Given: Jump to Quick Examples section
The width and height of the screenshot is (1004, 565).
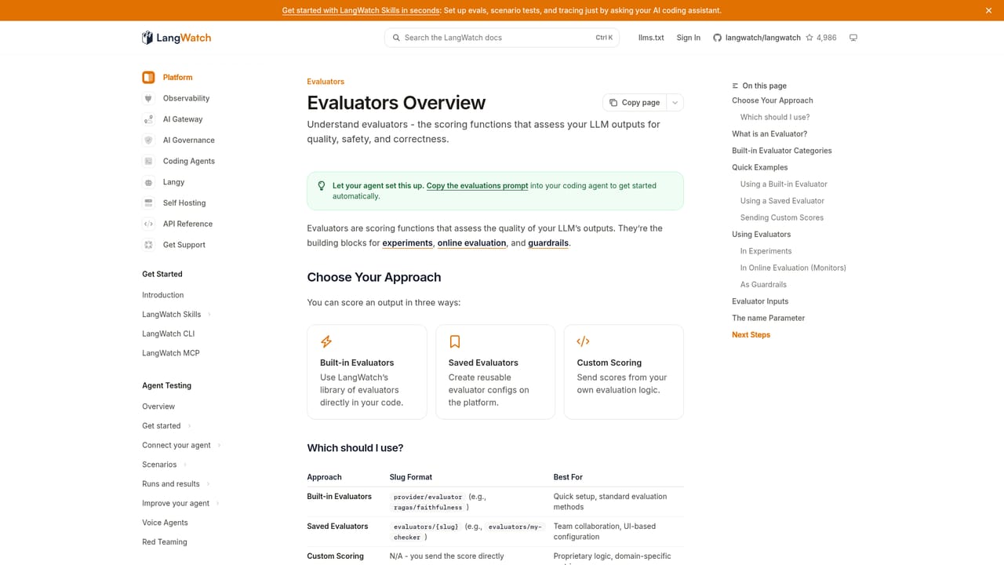Looking at the screenshot, I should [760, 167].
